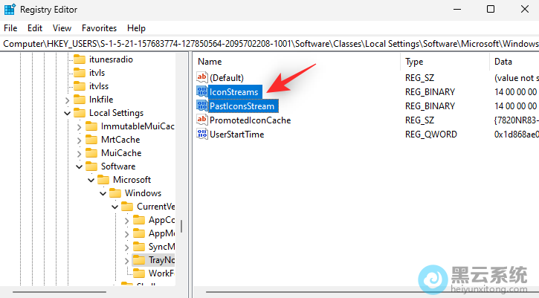Viewport: 539px width, 298px height.
Task: Open the File menu
Action: click(10, 27)
